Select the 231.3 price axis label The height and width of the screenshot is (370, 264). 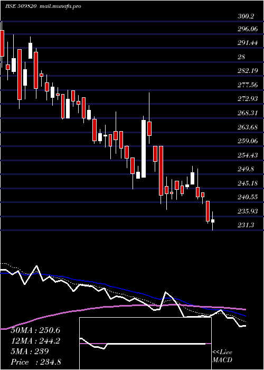point(246,225)
